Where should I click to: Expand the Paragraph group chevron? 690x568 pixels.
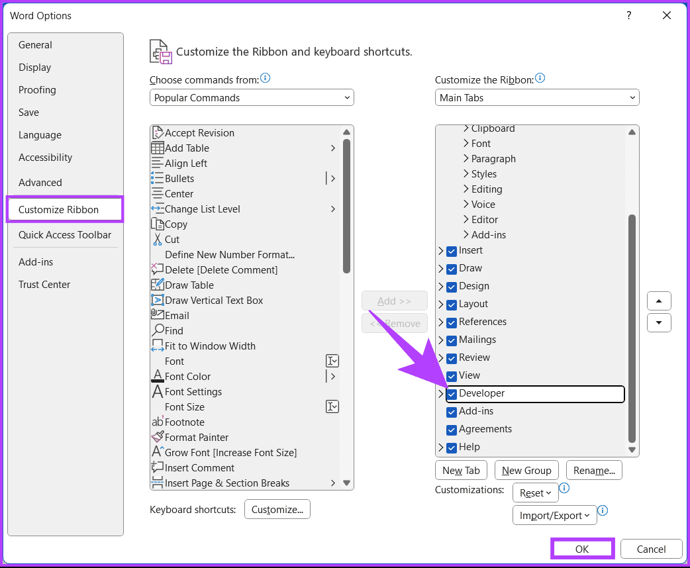(466, 158)
